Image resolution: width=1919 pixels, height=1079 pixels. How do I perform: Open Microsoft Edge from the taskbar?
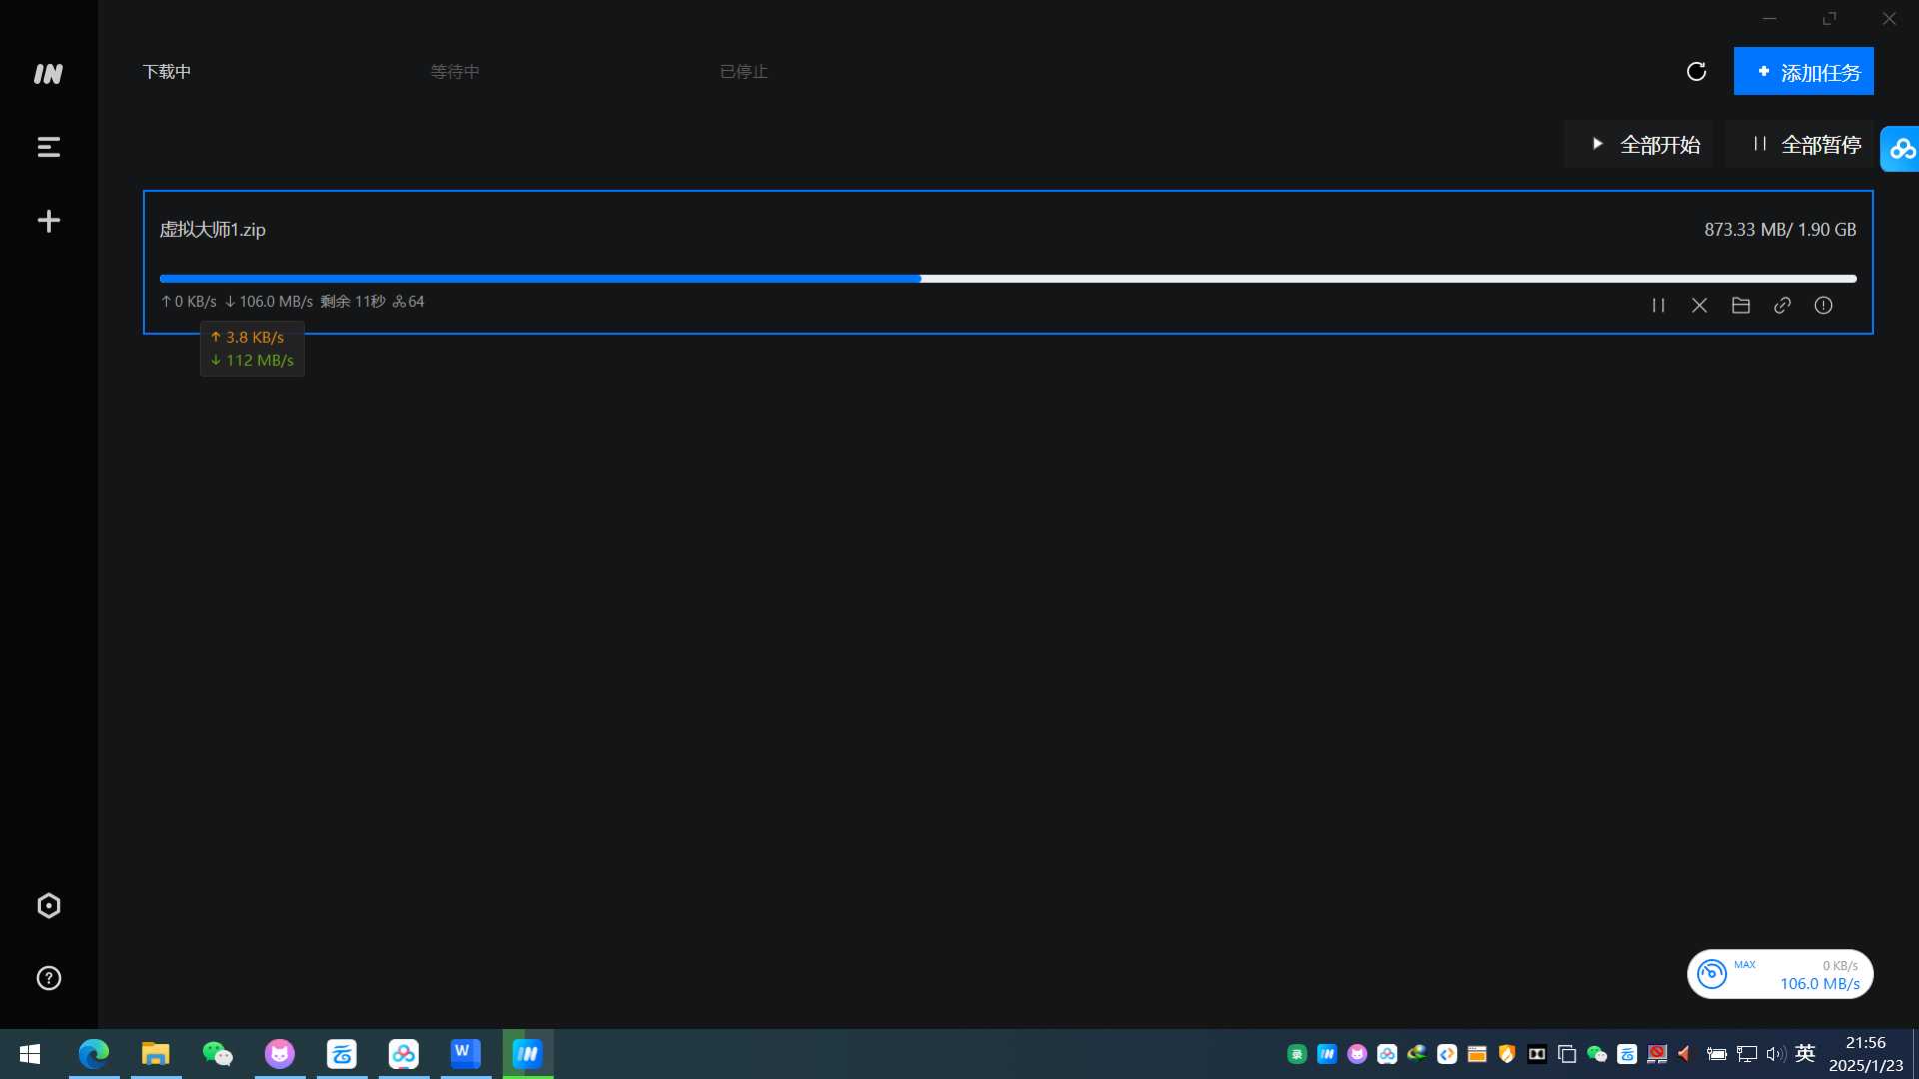tap(94, 1054)
